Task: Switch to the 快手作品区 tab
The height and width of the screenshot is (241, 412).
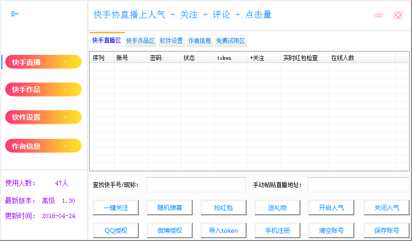Action: tap(141, 41)
